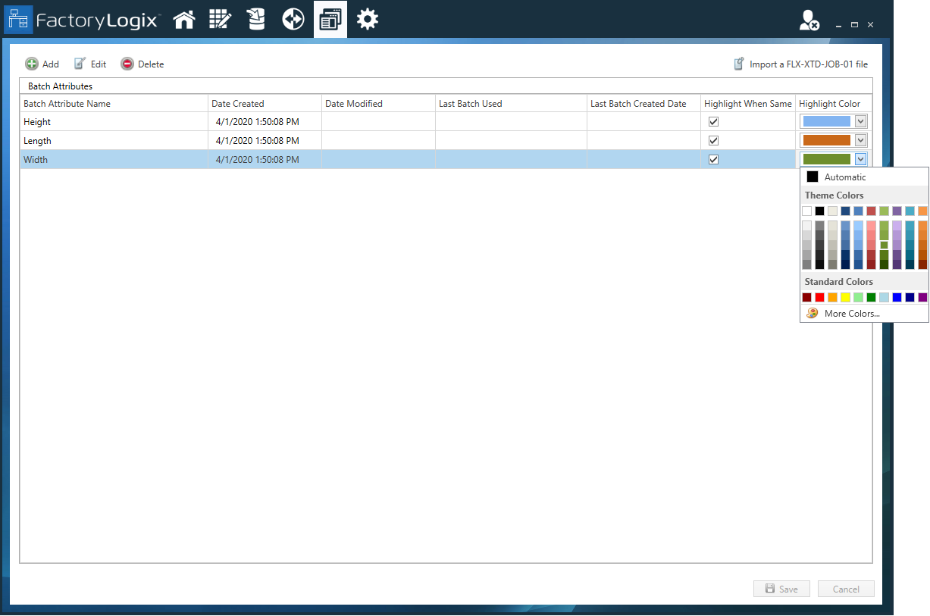Select the Automatic color option
This screenshot has height=616, width=930.
click(844, 177)
